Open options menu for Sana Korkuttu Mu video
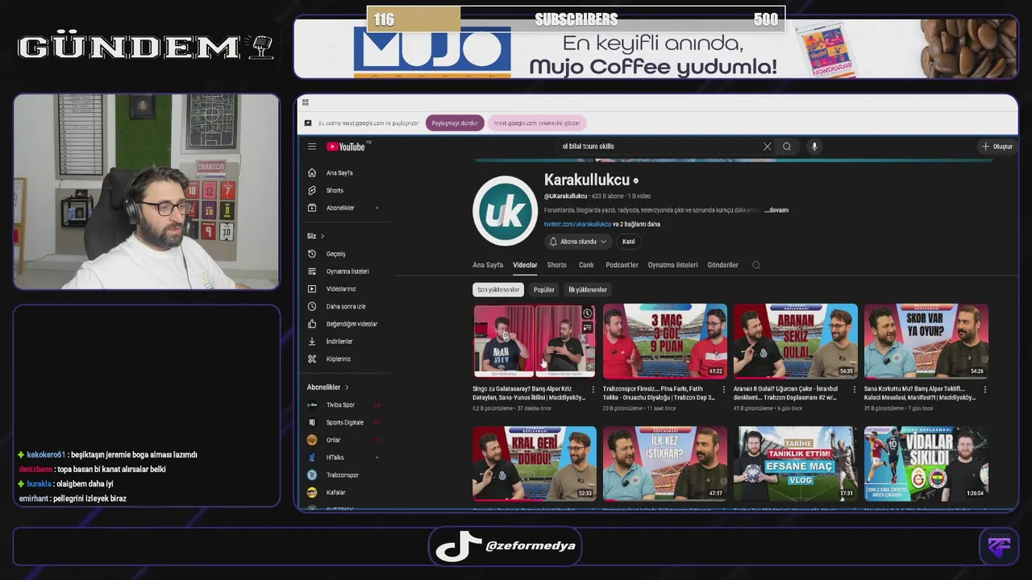Viewport: 1032px width, 580px height. [985, 389]
